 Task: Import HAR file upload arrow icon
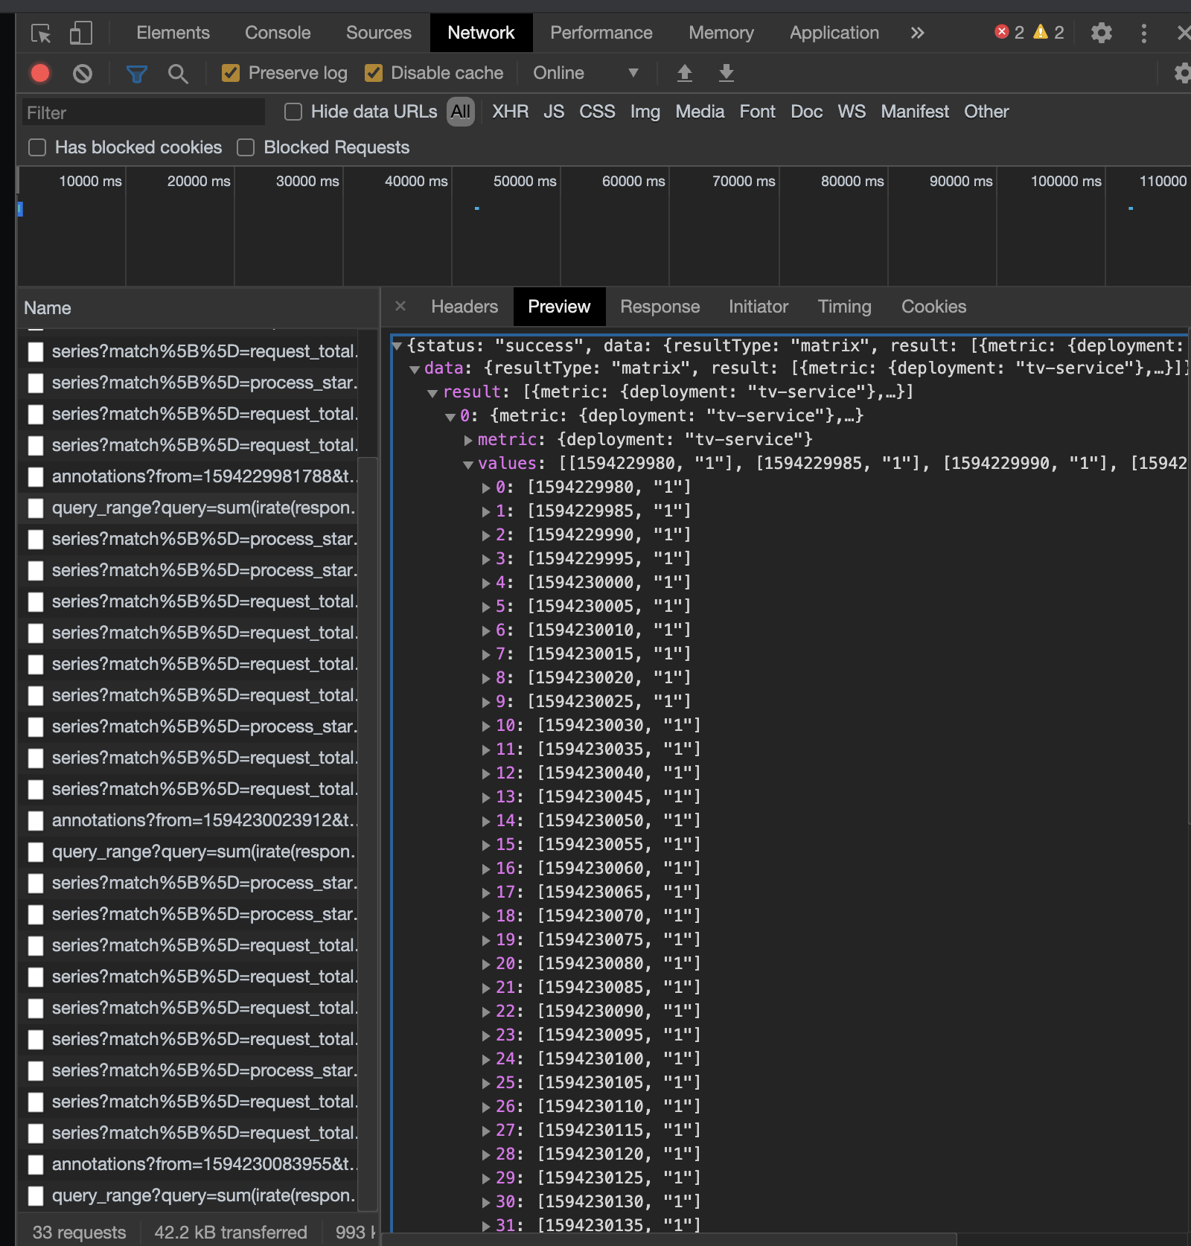click(685, 73)
